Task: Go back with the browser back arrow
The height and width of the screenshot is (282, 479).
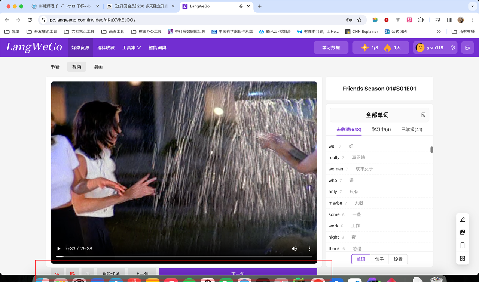Action: coord(7,20)
